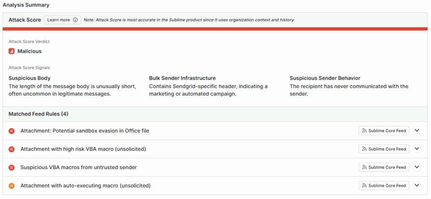Click the severity icon for high risk VBA macro rule
This screenshot has width=431, height=199.
coord(11,149)
